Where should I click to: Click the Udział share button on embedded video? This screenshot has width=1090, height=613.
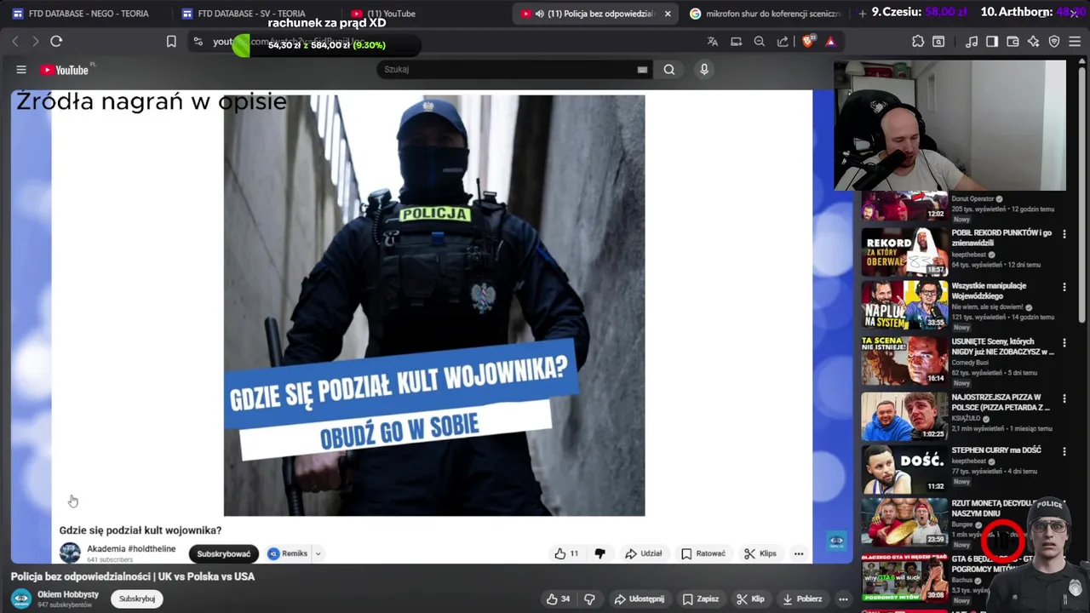643,553
